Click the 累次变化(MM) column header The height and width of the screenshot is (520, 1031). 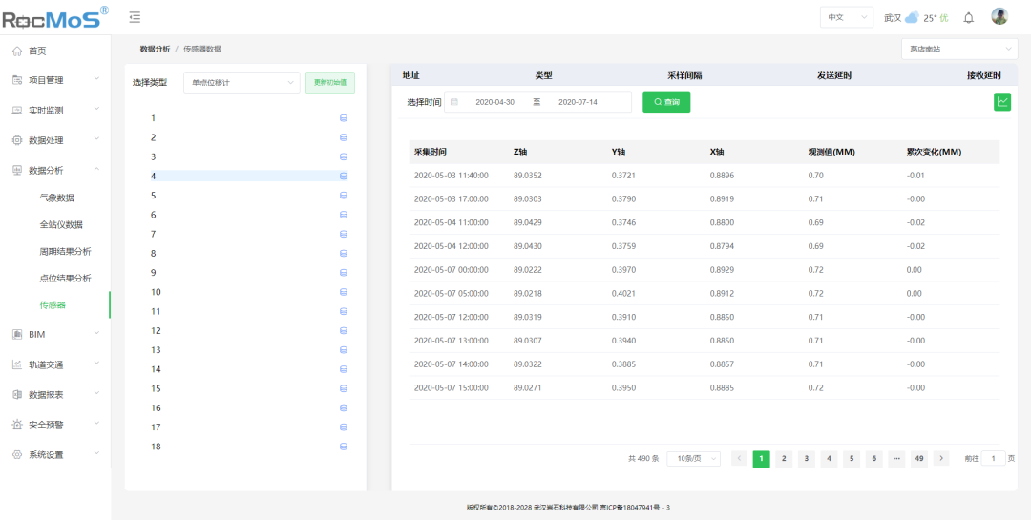tap(934, 152)
